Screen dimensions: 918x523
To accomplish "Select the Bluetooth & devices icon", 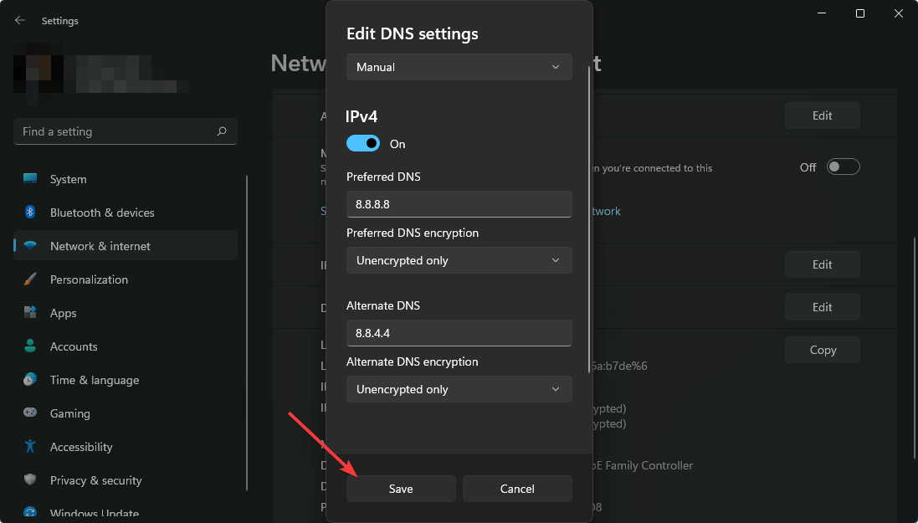I will point(32,212).
